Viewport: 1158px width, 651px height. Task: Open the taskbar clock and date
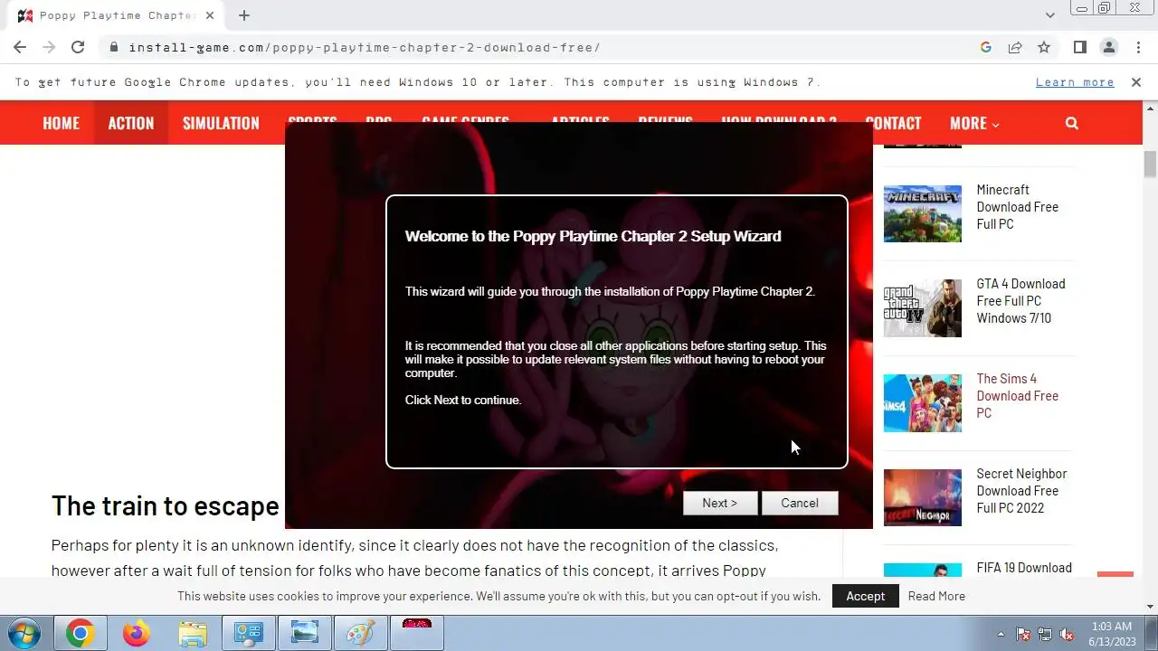(x=1112, y=634)
